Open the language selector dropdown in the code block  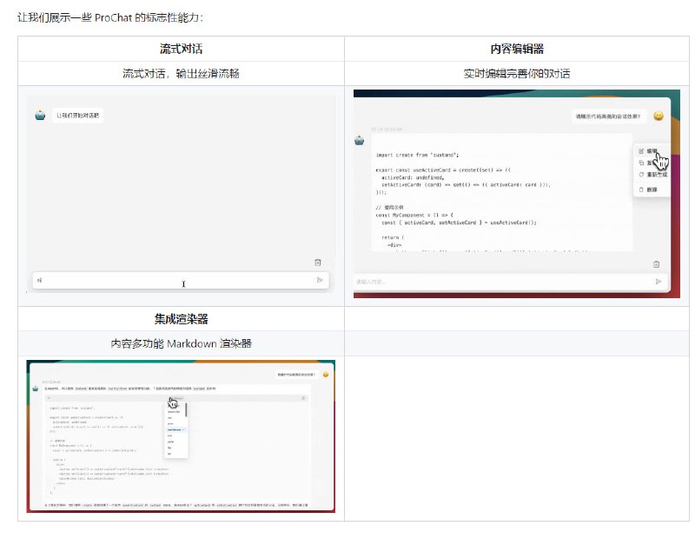pyautogui.click(x=178, y=398)
